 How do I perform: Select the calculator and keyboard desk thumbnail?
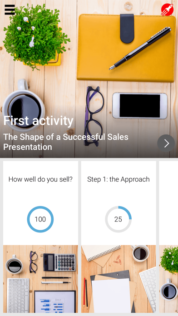40,279
